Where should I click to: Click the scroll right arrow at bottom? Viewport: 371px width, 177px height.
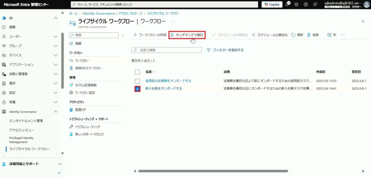(363, 171)
